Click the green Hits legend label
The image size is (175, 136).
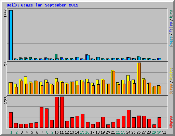[x=171, y=14]
